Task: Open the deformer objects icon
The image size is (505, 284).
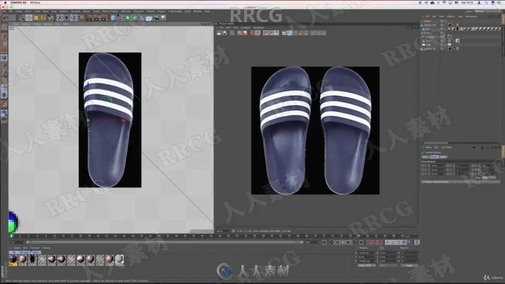Action: (x=142, y=18)
